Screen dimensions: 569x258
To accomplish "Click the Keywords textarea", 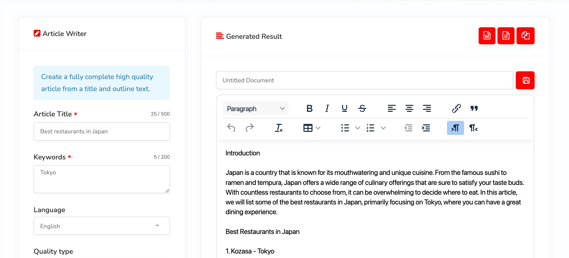I will (x=102, y=179).
